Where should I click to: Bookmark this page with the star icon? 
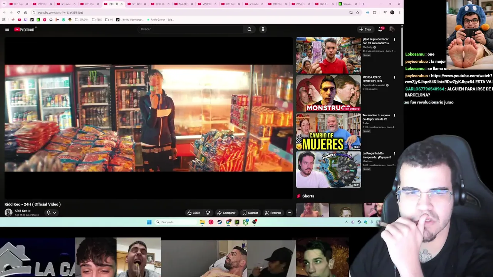tap(357, 12)
